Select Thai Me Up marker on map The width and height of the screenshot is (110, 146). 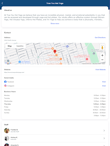coord(56,55)
